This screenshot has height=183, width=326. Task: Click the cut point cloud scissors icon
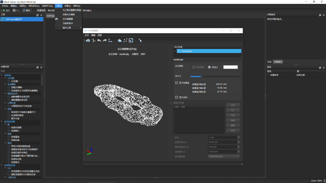(93, 40)
